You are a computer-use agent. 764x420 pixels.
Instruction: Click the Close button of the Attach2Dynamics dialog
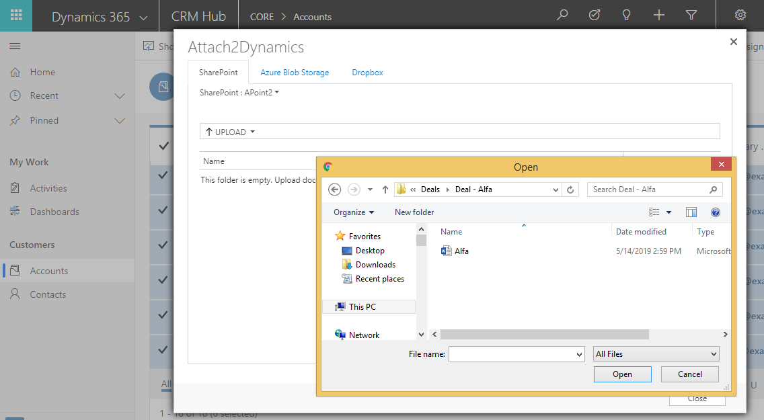[x=697, y=398]
